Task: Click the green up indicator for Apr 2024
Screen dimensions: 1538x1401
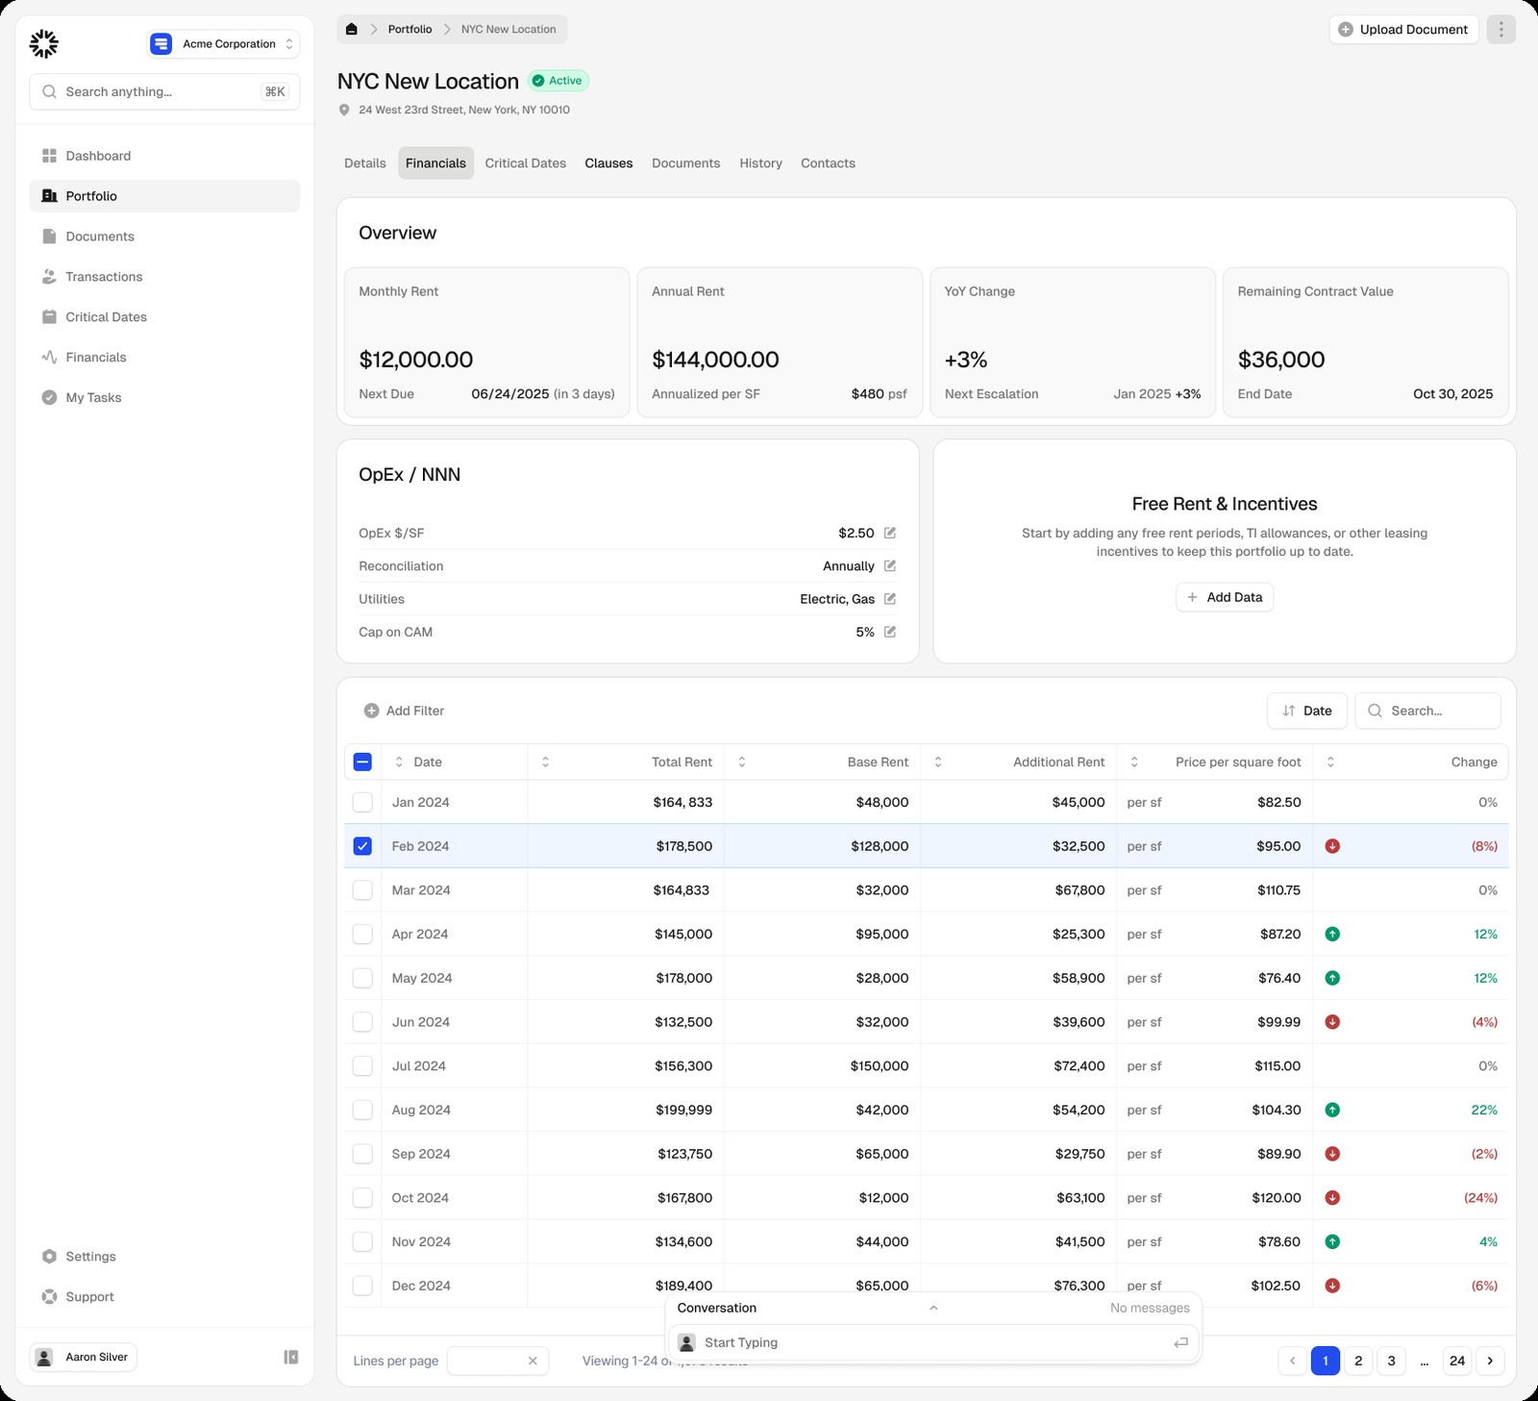Action: [1332, 934]
